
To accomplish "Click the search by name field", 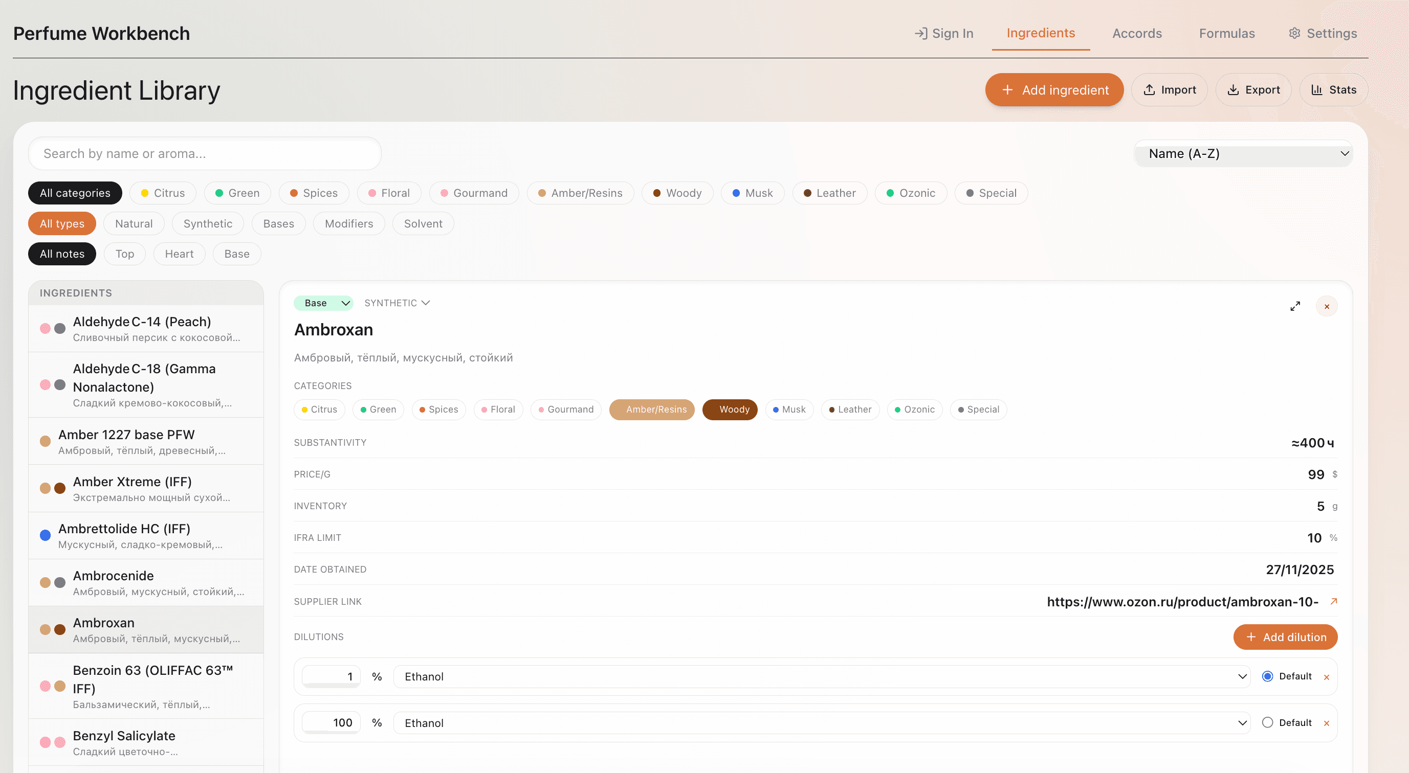I will (204, 153).
